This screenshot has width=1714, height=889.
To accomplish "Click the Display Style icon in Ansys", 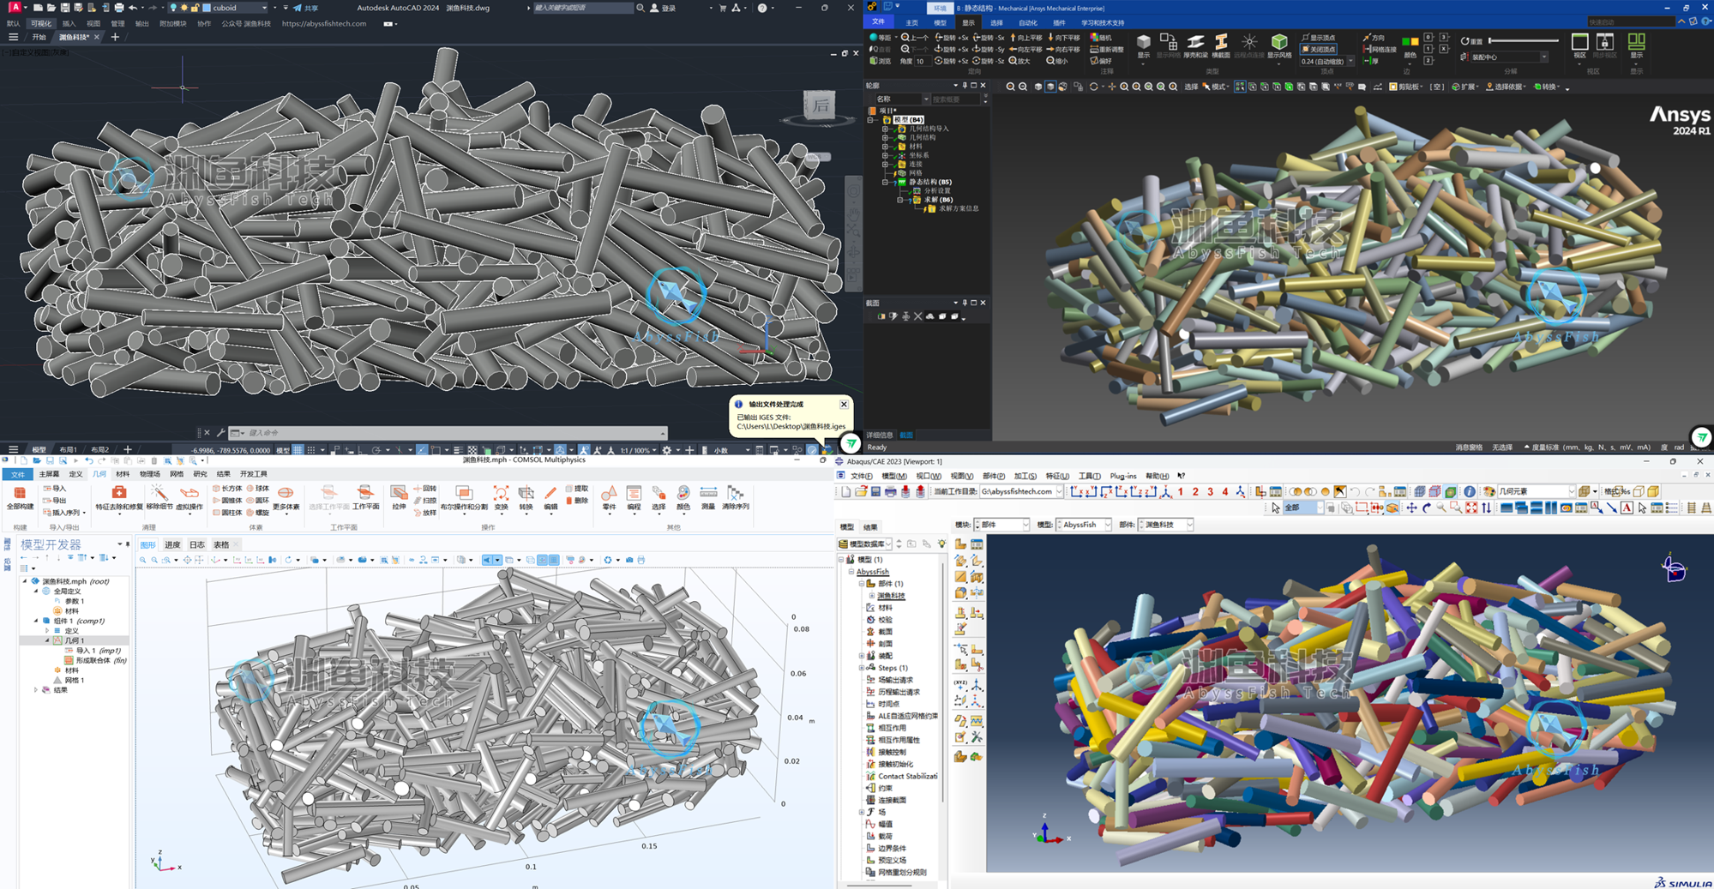I will click(1279, 42).
